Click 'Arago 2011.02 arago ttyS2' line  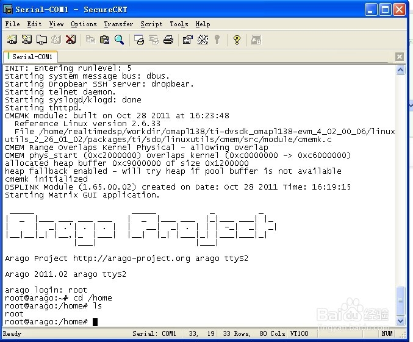coord(65,274)
